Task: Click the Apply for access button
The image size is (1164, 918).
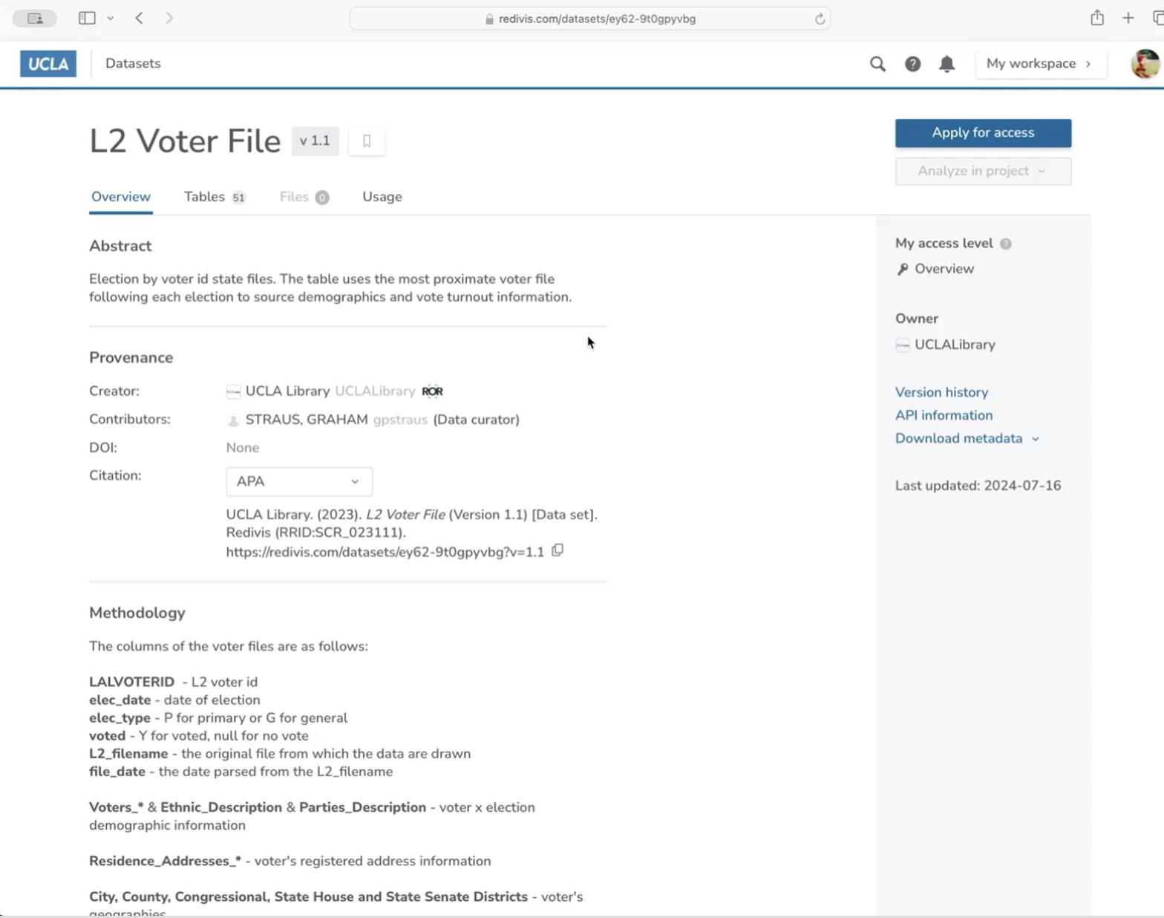Action: 982,133
